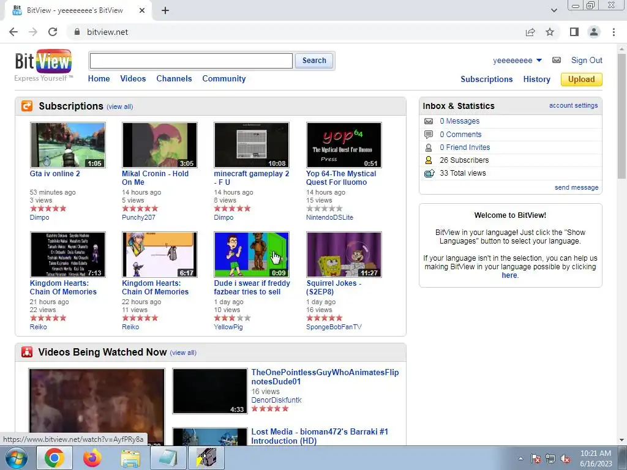Click the Messages envelope icon in Inbox panel

(x=429, y=121)
